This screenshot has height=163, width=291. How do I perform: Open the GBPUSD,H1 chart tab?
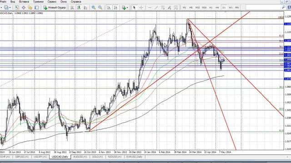[22, 157]
